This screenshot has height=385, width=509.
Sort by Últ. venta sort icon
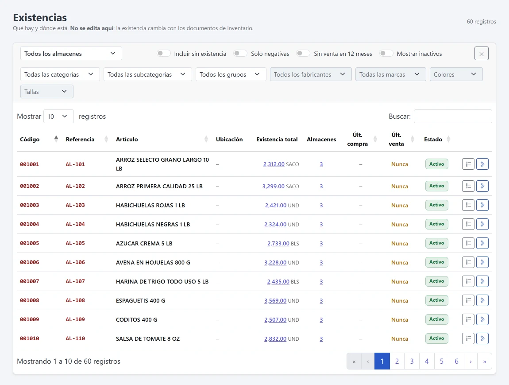pyautogui.click(x=412, y=139)
